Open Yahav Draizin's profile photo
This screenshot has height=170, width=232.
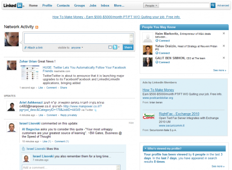[148, 50]
